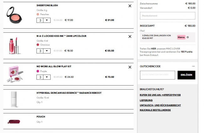Image resolution: width=204 pixels, height=133 pixels.
Task: Remove Locked Kiss Ink lipcolour item
Action: coord(130,36)
